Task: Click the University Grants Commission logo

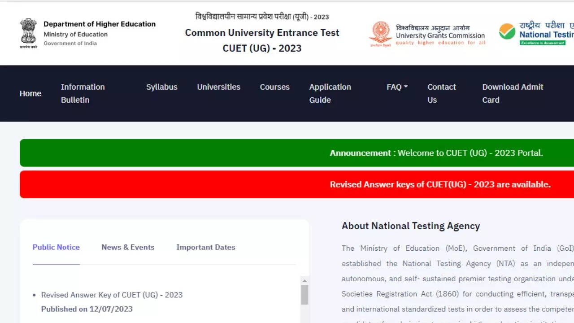Action: click(380, 33)
